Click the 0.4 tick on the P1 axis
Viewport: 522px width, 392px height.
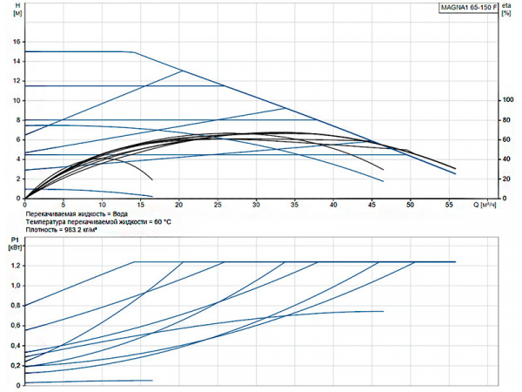13,346
